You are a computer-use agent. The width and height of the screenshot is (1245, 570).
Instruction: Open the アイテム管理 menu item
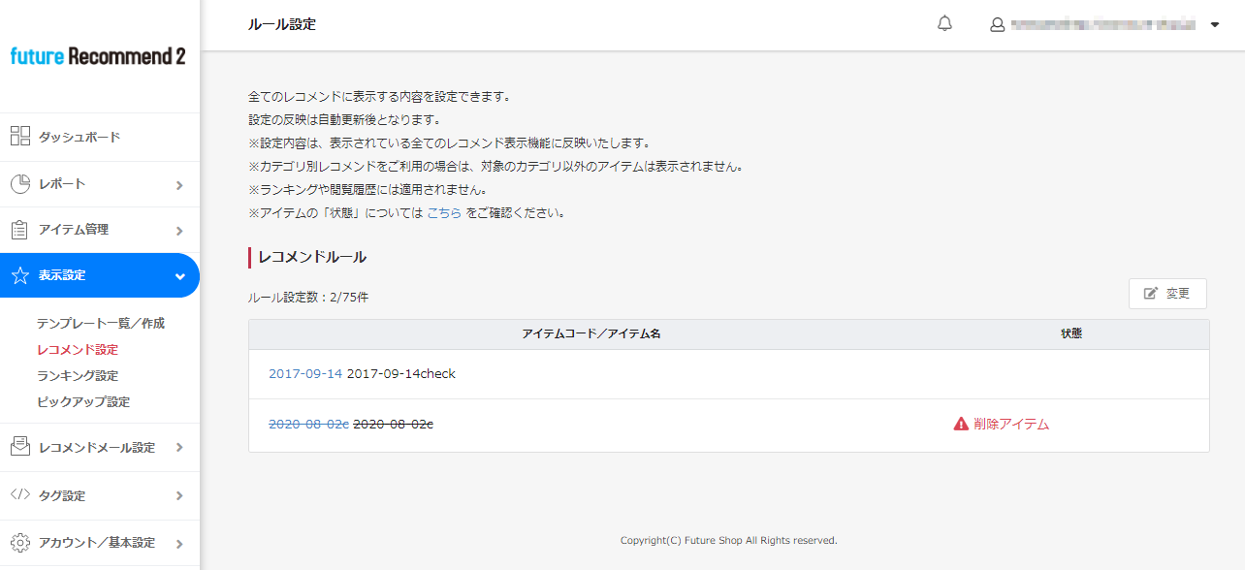coord(100,230)
